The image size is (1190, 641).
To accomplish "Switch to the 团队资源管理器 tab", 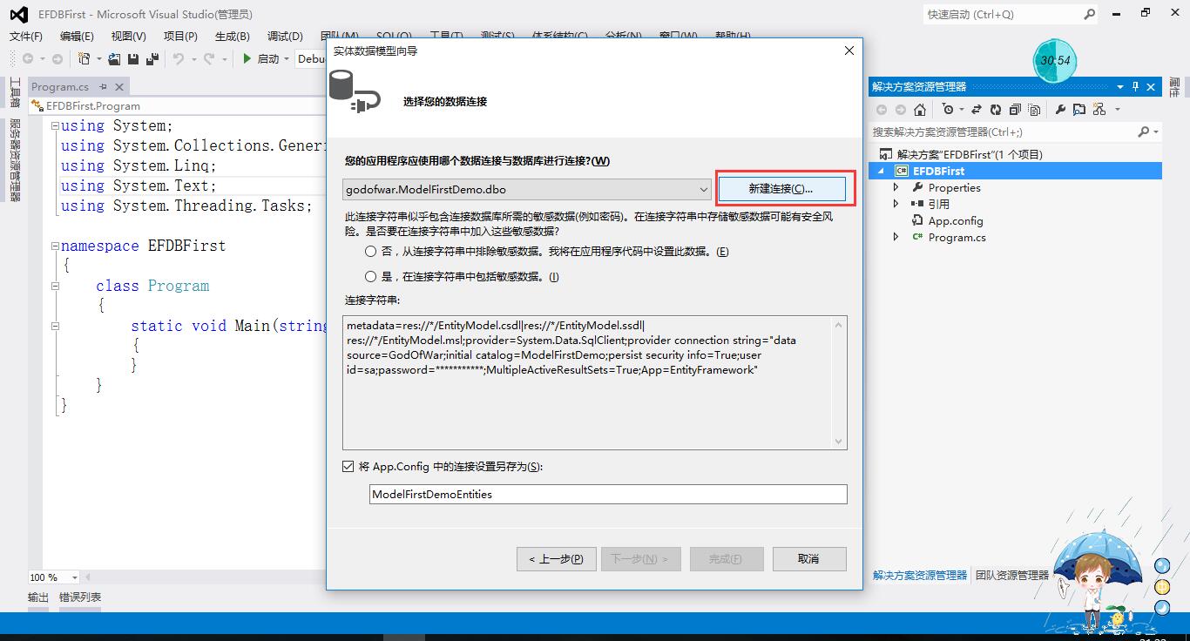I will [1012, 575].
